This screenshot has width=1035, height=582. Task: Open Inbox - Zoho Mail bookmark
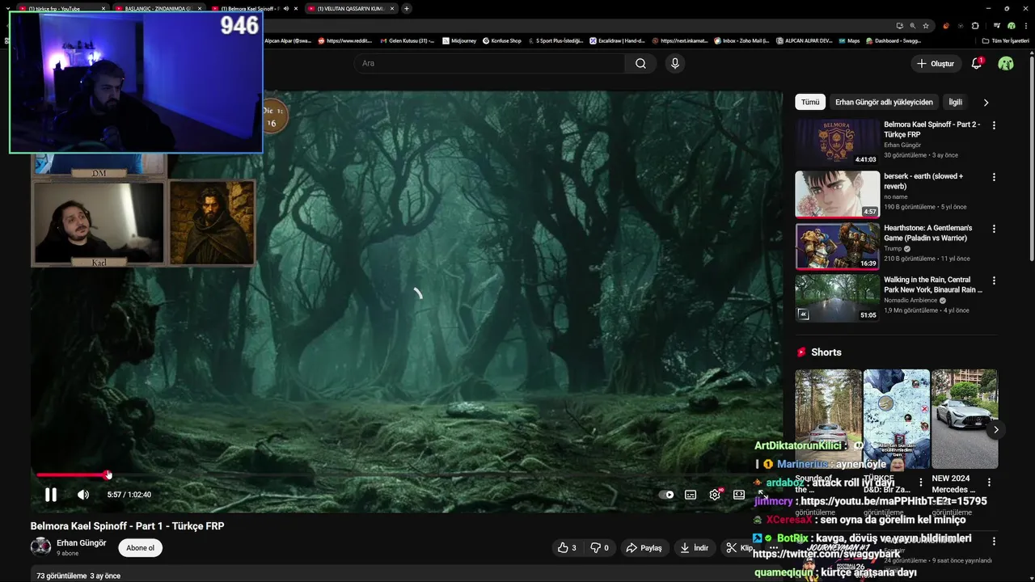click(741, 40)
